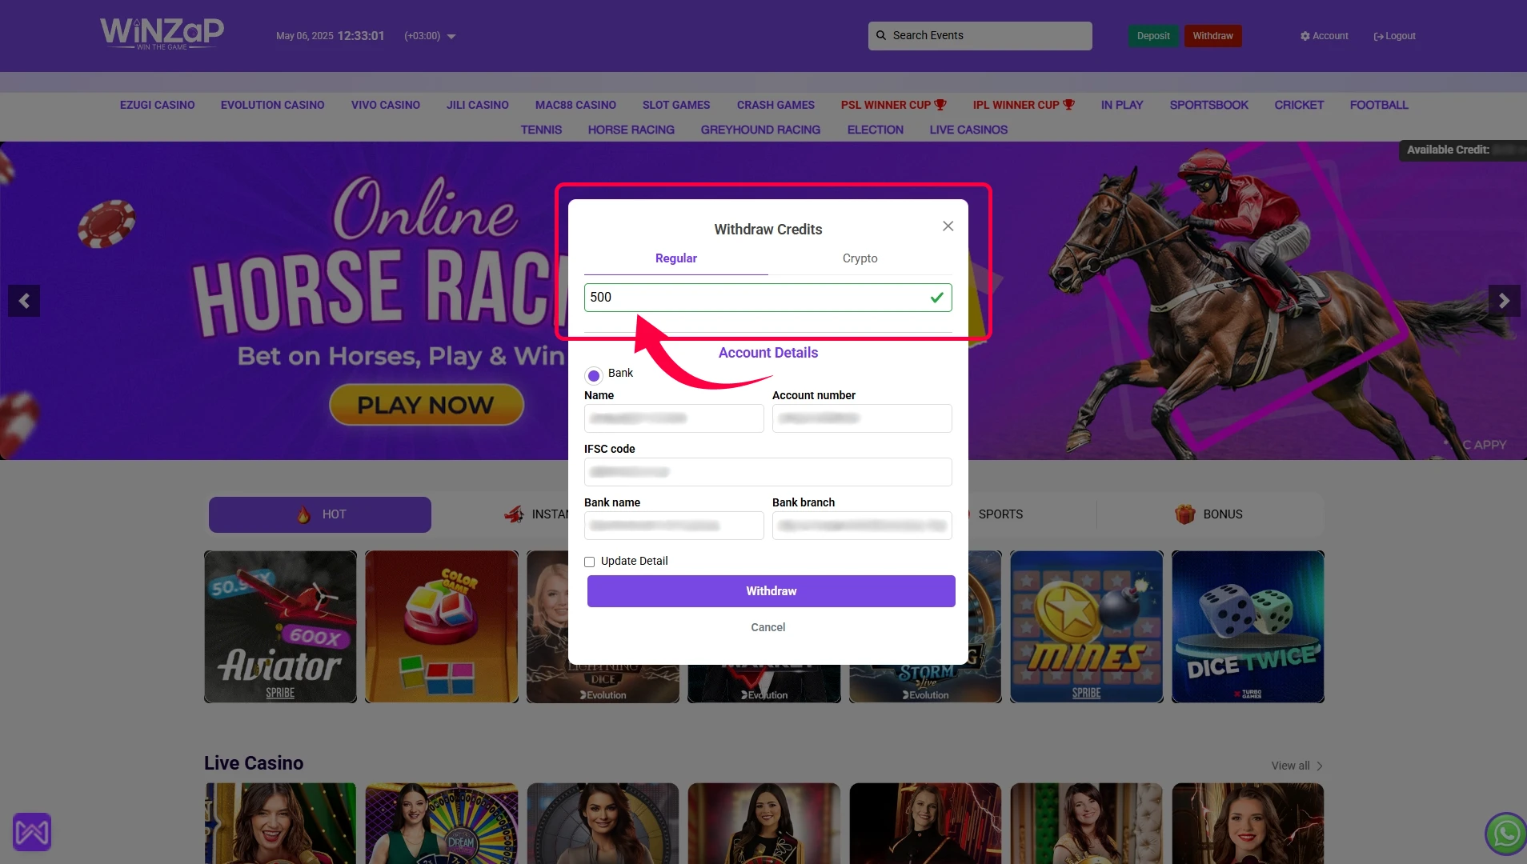Viewport: 1527px width, 864px height.
Task: Click the Logout icon link
Action: (1394, 36)
